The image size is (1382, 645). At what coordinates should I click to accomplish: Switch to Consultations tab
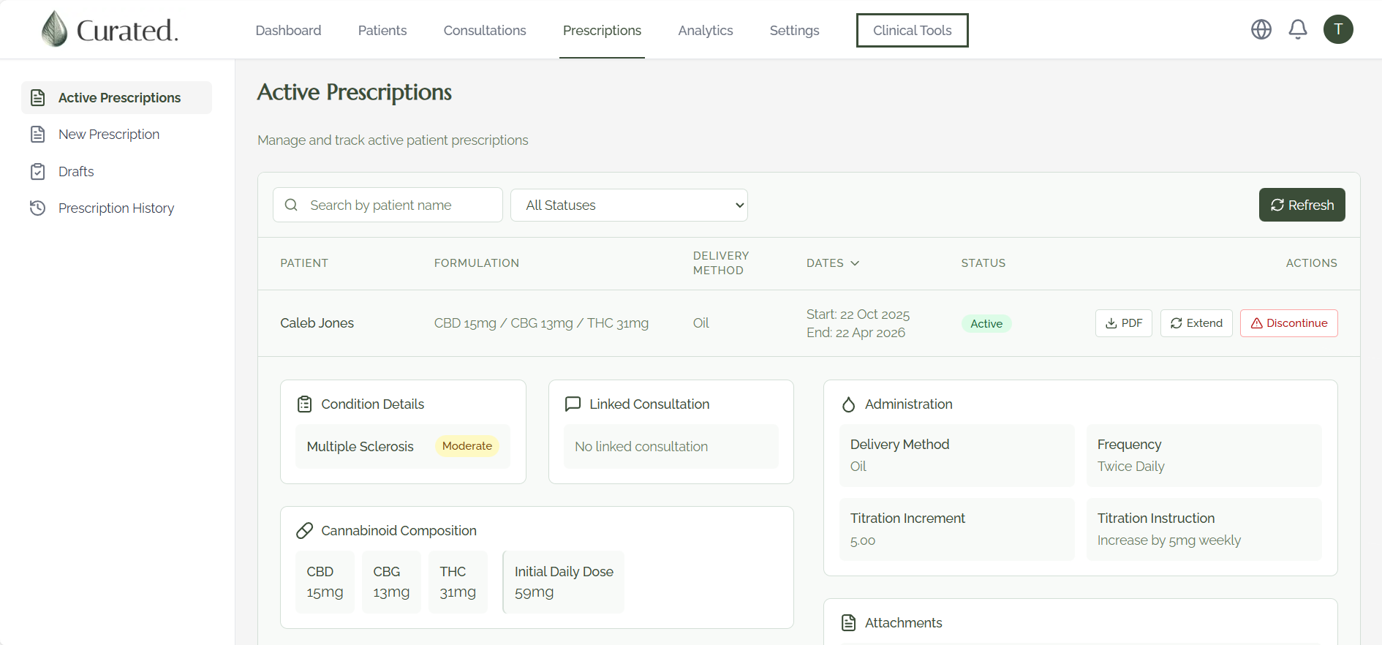point(485,30)
